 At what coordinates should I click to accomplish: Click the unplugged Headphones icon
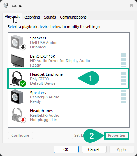tap(19, 115)
